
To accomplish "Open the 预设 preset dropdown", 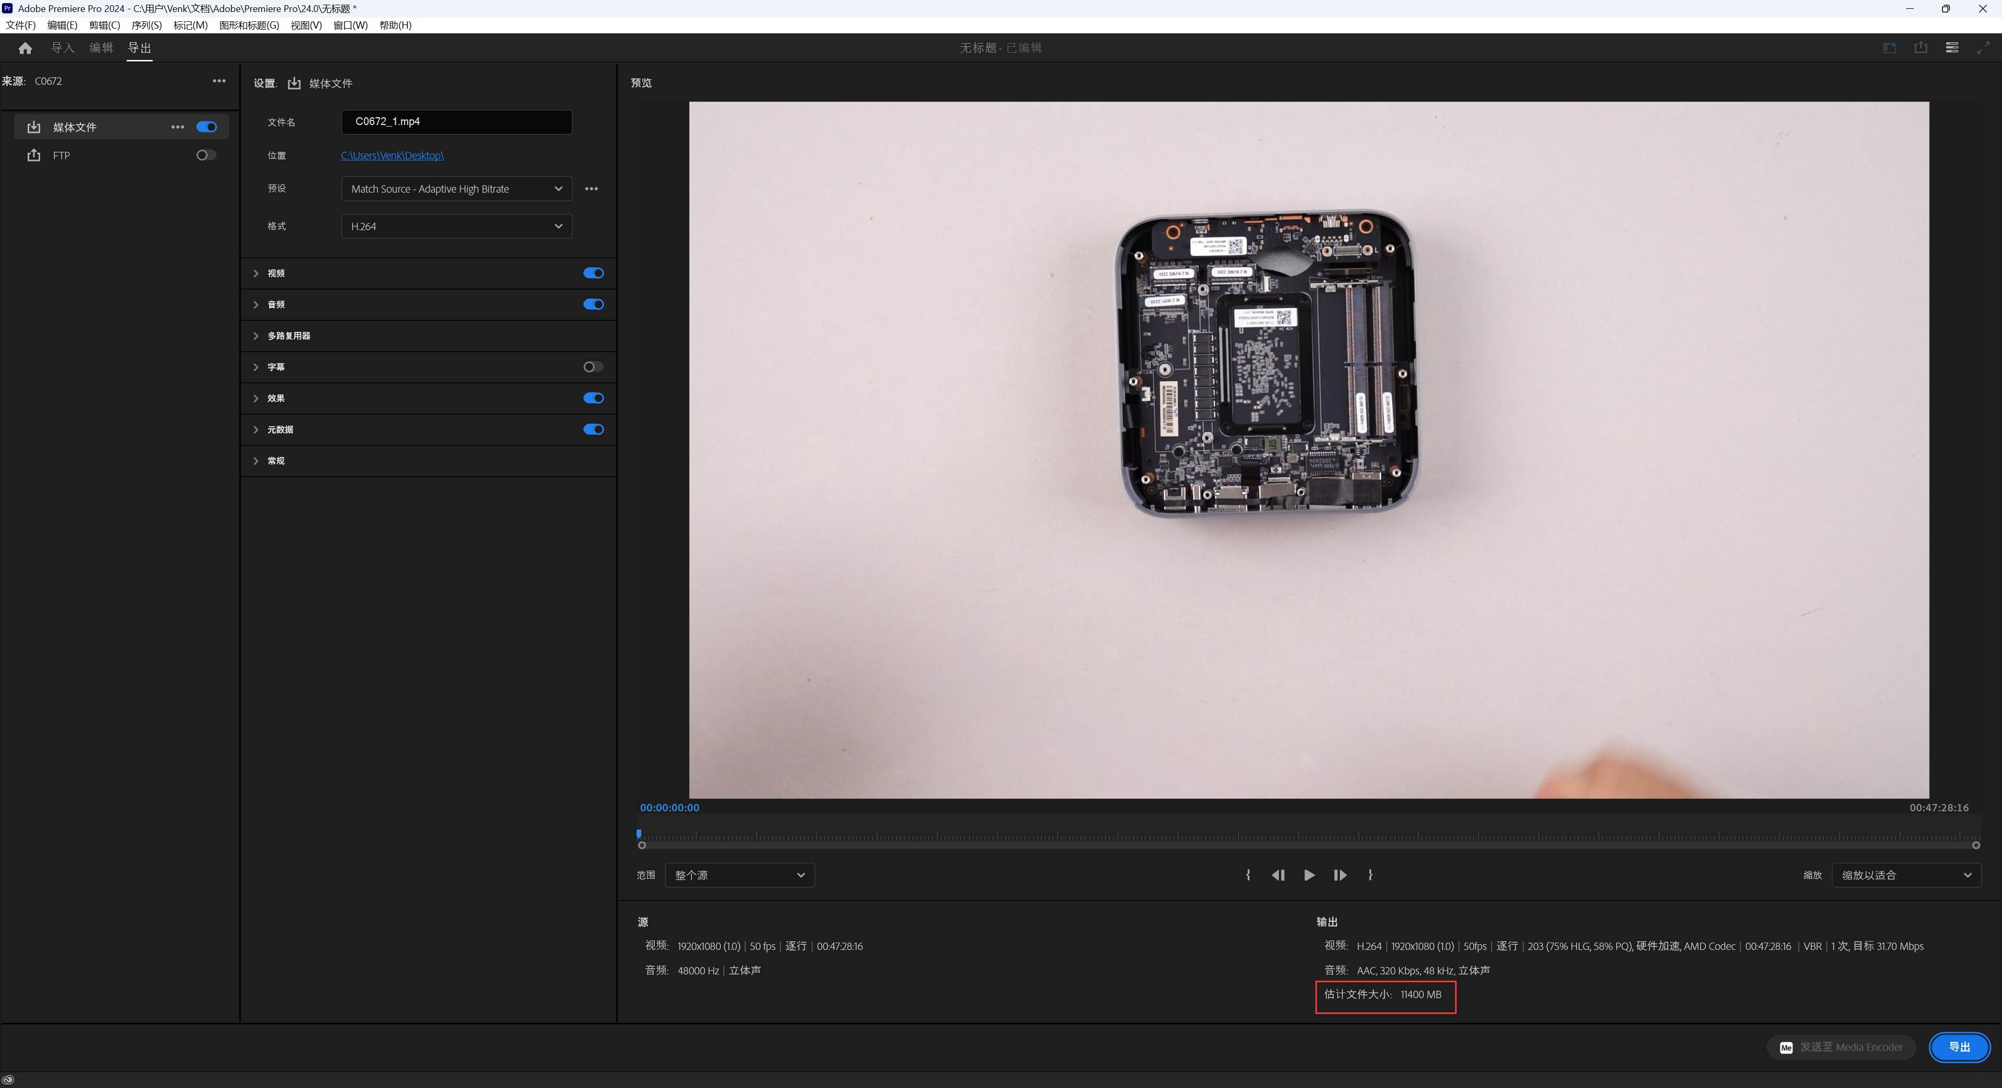I will click(456, 189).
